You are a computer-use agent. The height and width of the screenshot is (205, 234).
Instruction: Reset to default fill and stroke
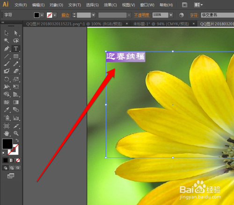[x=4, y=153]
